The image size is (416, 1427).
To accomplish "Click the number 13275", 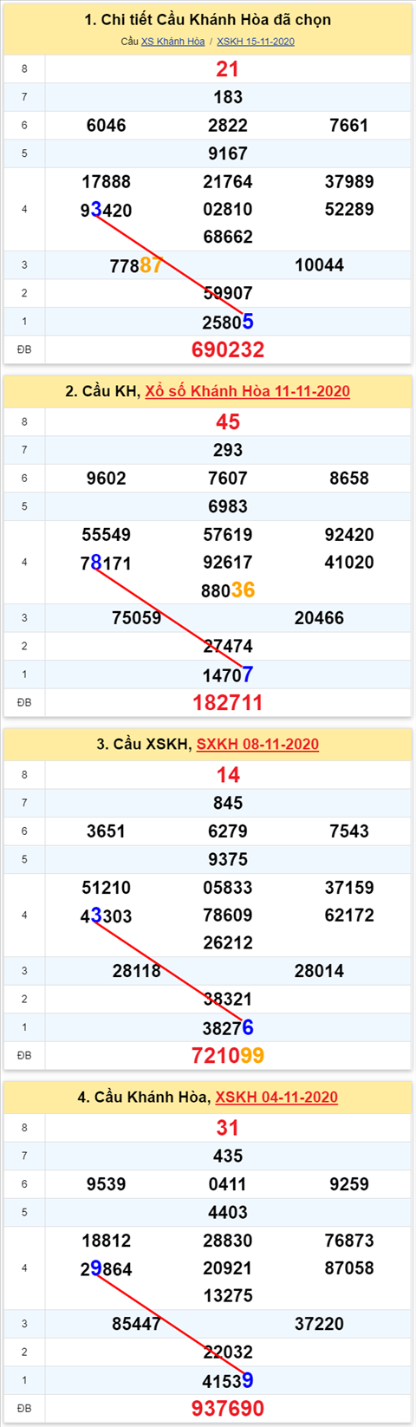I will 228,1295.
